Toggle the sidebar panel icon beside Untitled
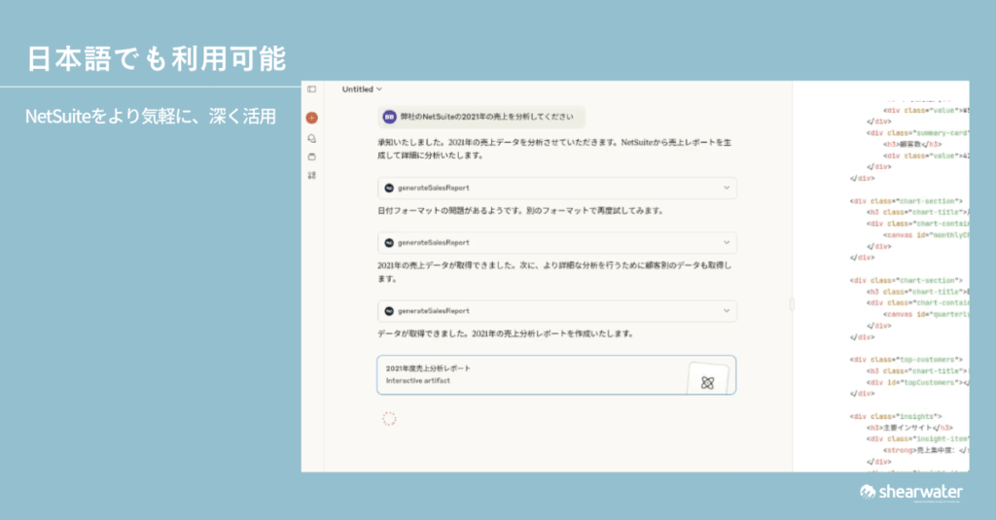Viewport: 996px width, 520px height. coord(311,89)
